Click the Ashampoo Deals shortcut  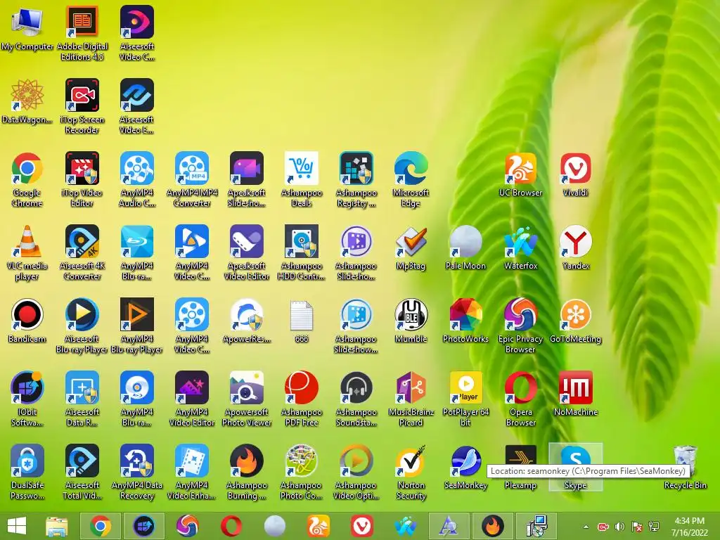[x=302, y=179]
